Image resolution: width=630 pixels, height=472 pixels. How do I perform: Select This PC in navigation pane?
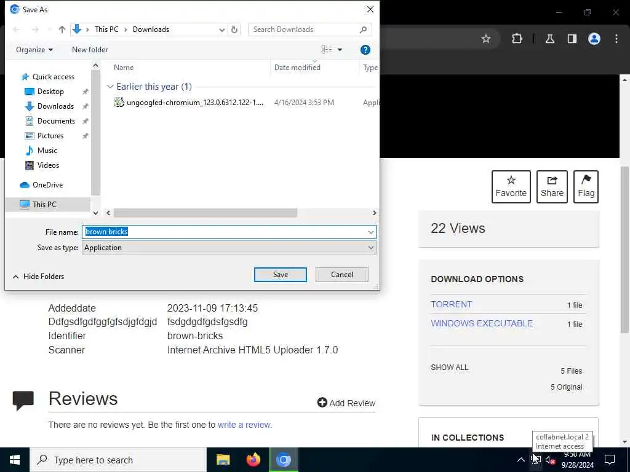pyautogui.click(x=44, y=204)
